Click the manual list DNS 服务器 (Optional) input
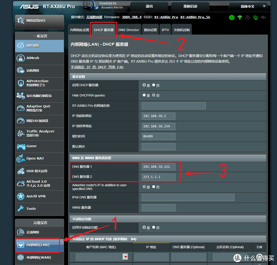 tap(189, 257)
